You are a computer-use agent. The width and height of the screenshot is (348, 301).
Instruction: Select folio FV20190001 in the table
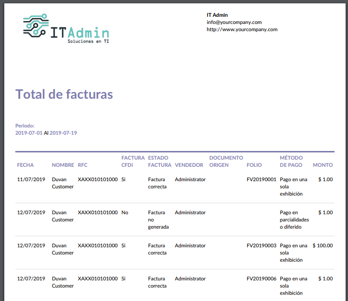261,179
